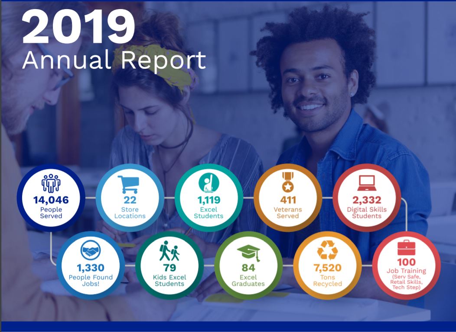Click the 'Annual Report' title
The height and width of the screenshot is (332, 456).
pyautogui.click(x=114, y=61)
